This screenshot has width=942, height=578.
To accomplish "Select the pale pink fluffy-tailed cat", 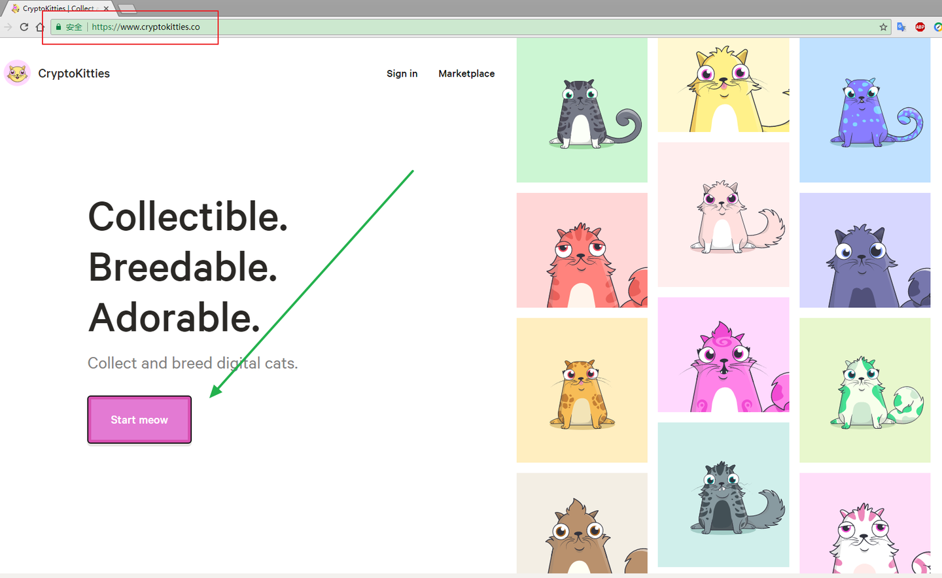I will 724,214.
